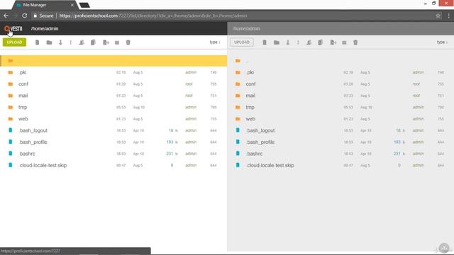Click move icon in left panel toolbar
454x255 pixels.
[106, 42]
